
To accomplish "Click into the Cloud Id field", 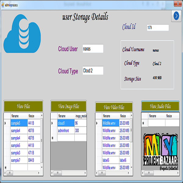I will 157,28.
